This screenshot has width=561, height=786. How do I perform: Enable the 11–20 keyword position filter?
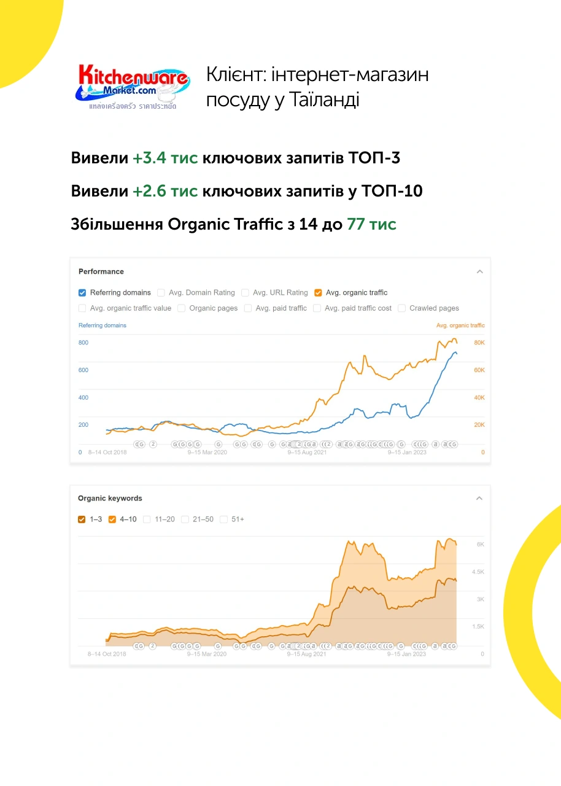click(x=147, y=519)
